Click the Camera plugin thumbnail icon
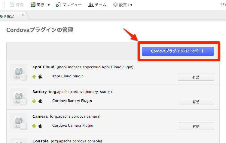The width and height of the screenshot is (226, 143). point(19,122)
